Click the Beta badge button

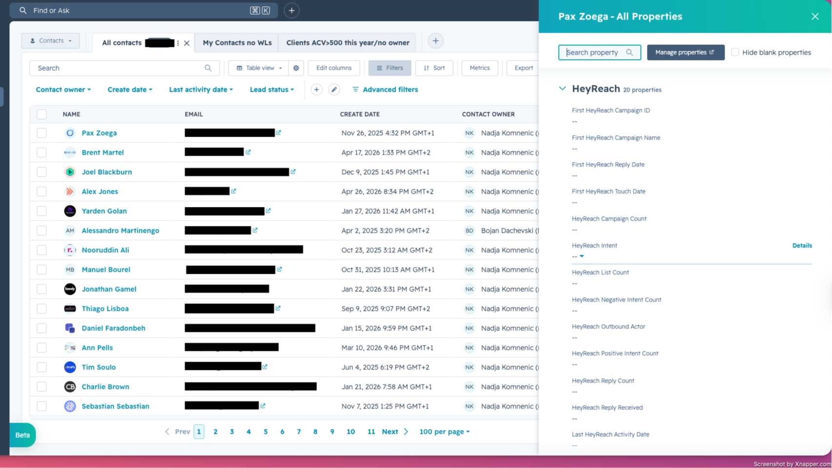coord(22,435)
